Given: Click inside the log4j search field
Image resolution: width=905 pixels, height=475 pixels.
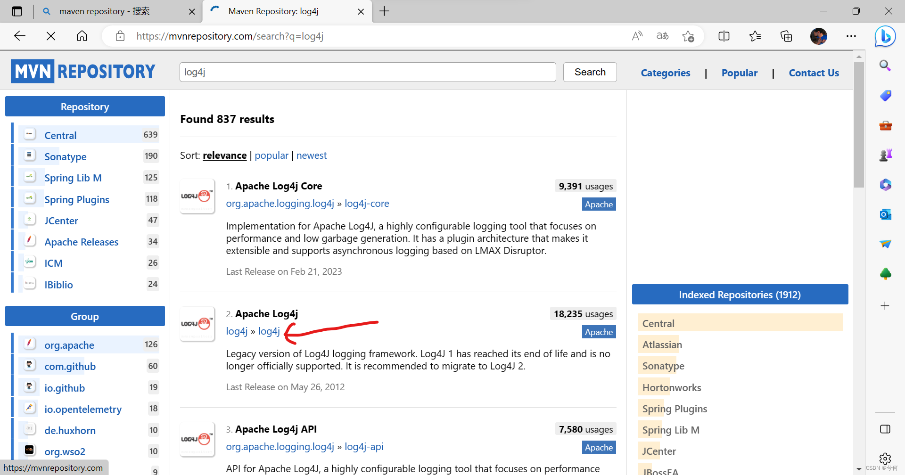Looking at the screenshot, I should [x=367, y=72].
